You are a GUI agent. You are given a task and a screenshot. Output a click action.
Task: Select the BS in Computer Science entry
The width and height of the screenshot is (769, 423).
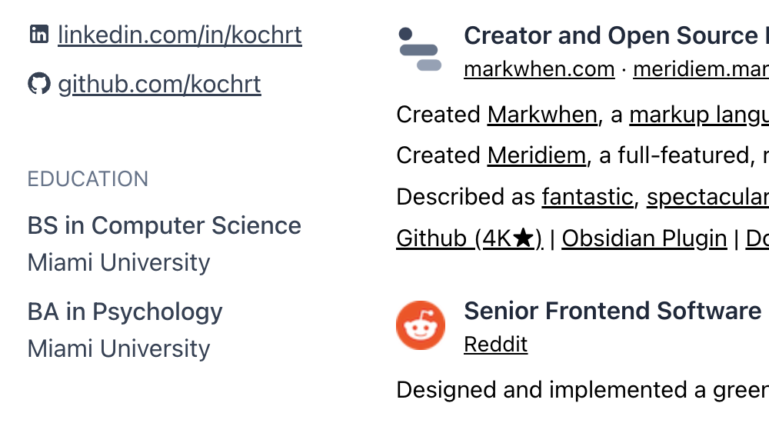coord(165,225)
